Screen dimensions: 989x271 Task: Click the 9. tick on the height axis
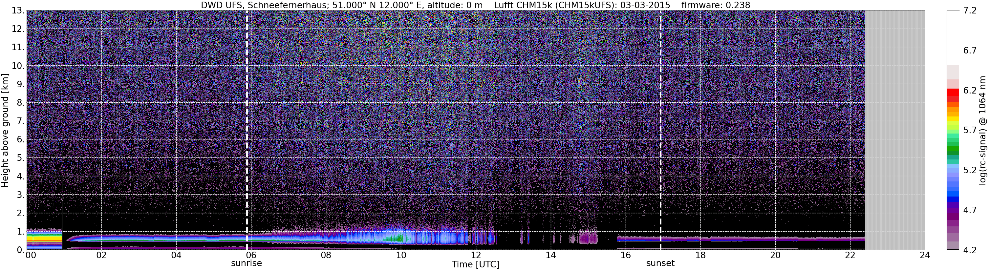coord(20,84)
